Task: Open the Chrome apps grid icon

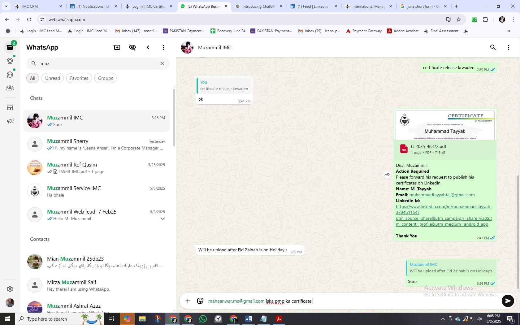Action: tap(8, 31)
